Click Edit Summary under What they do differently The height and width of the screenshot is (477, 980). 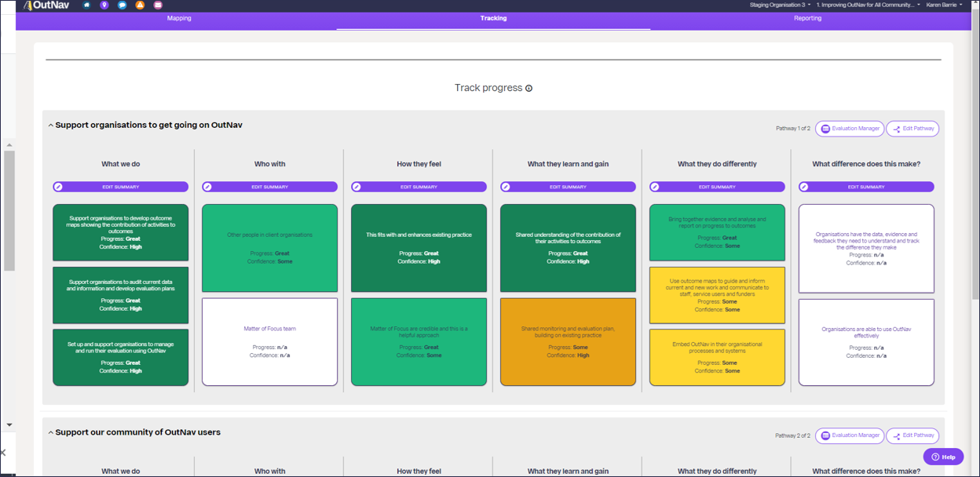click(x=718, y=187)
